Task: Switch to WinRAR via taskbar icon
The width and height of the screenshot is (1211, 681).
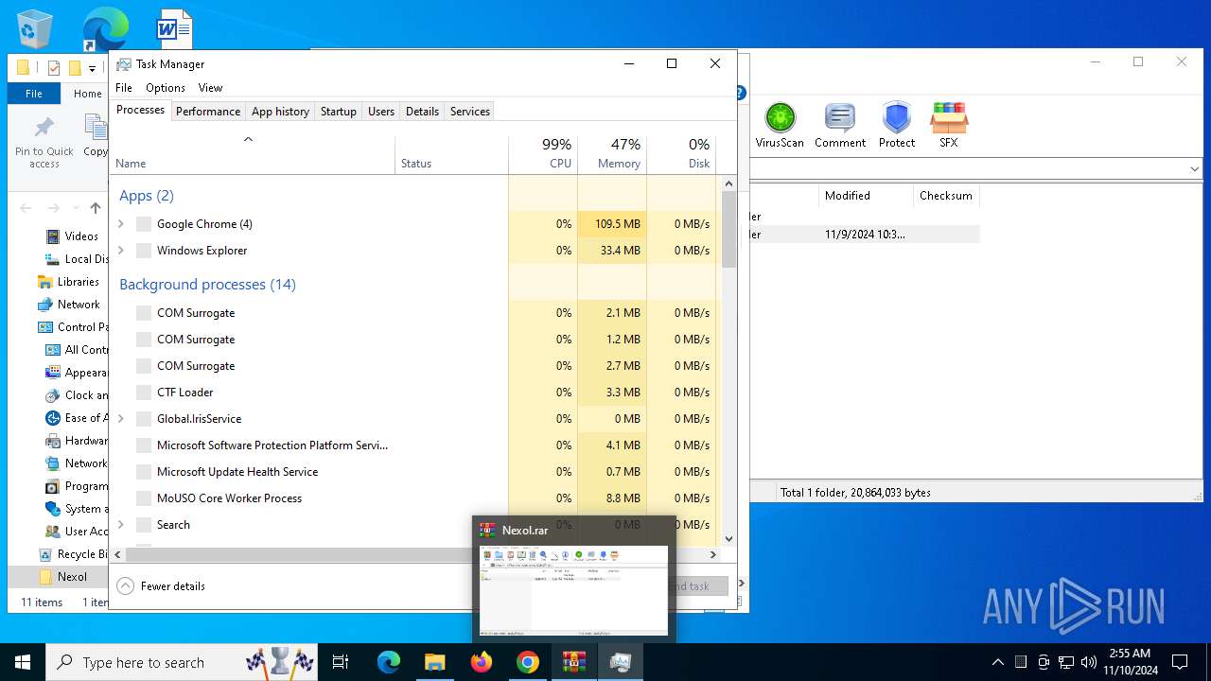Action: (x=574, y=662)
